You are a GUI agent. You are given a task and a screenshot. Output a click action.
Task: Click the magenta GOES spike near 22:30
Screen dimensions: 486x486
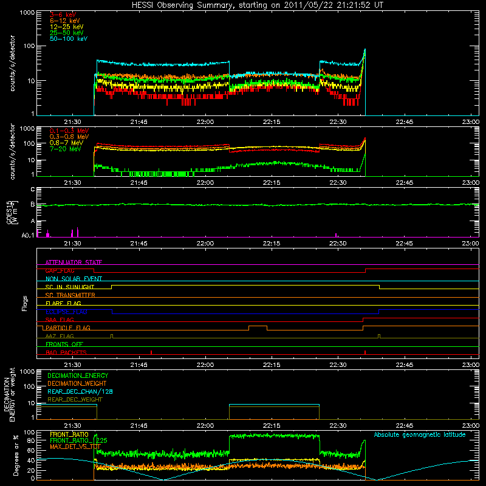tap(337, 235)
